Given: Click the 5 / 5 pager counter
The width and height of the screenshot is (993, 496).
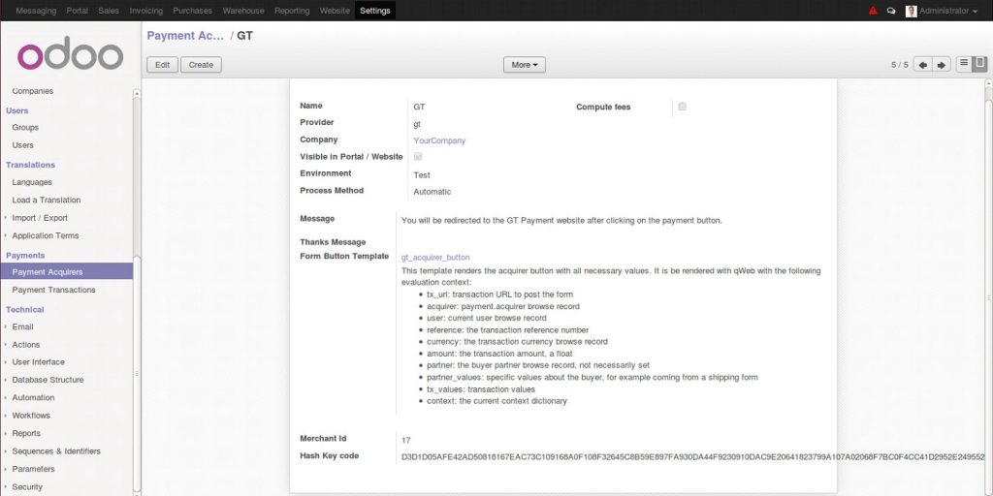Looking at the screenshot, I should [x=900, y=65].
